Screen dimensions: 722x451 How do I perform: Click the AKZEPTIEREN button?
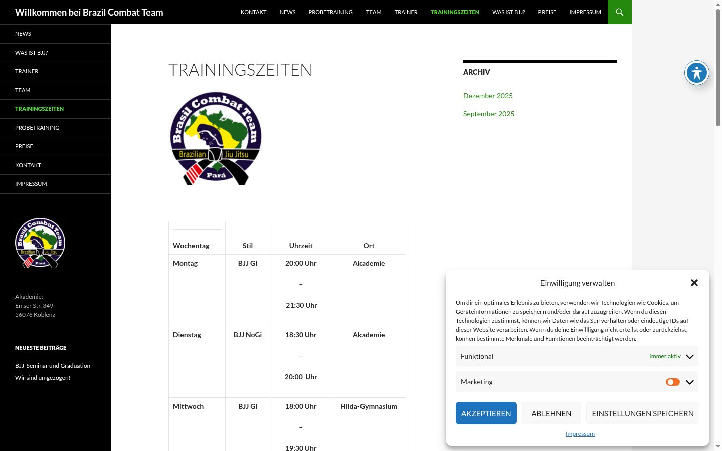pos(486,413)
